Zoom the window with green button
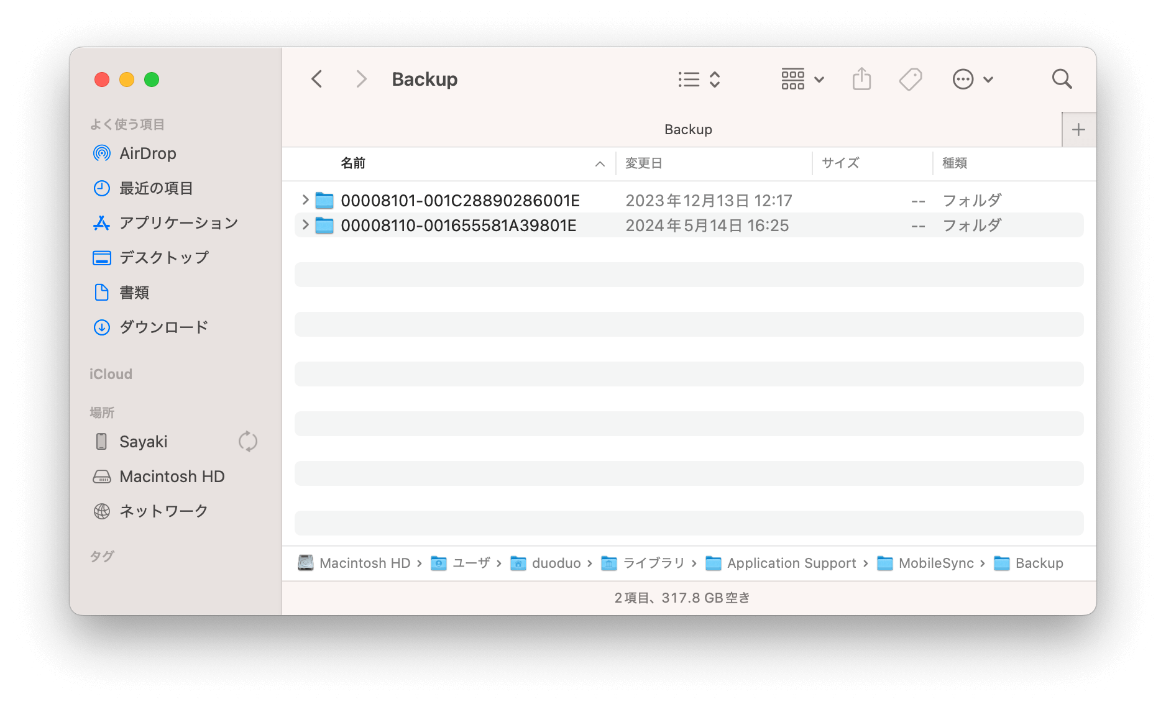1166x707 pixels. tap(152, 80)
